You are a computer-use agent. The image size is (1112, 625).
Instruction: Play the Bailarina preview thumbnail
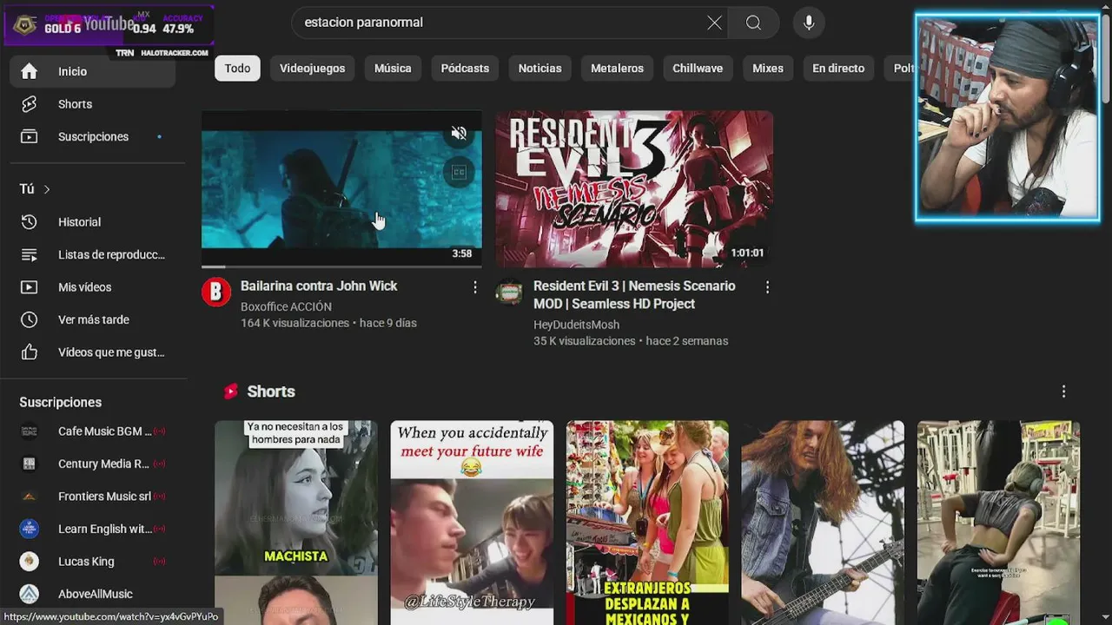click(x=341, y=188)
